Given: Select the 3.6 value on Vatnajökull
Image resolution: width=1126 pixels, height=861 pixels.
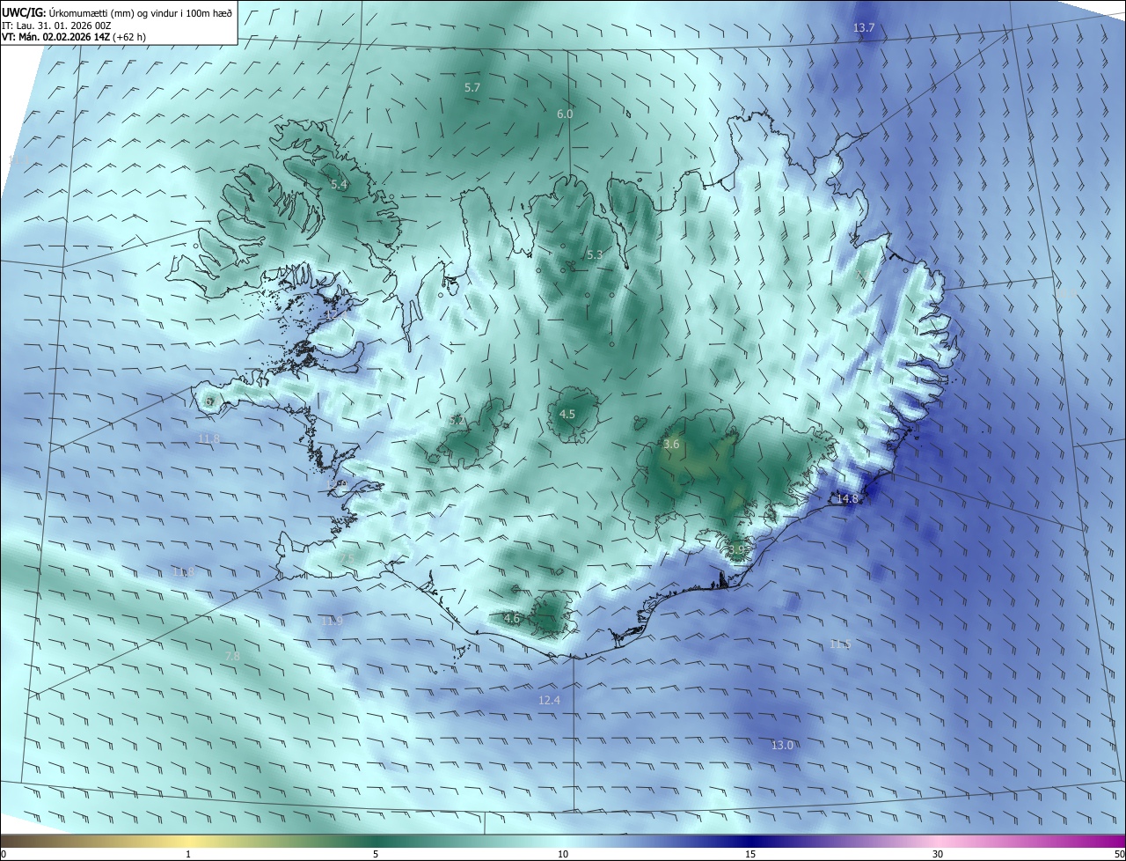Looking at the screenshot, I should 671,445.
